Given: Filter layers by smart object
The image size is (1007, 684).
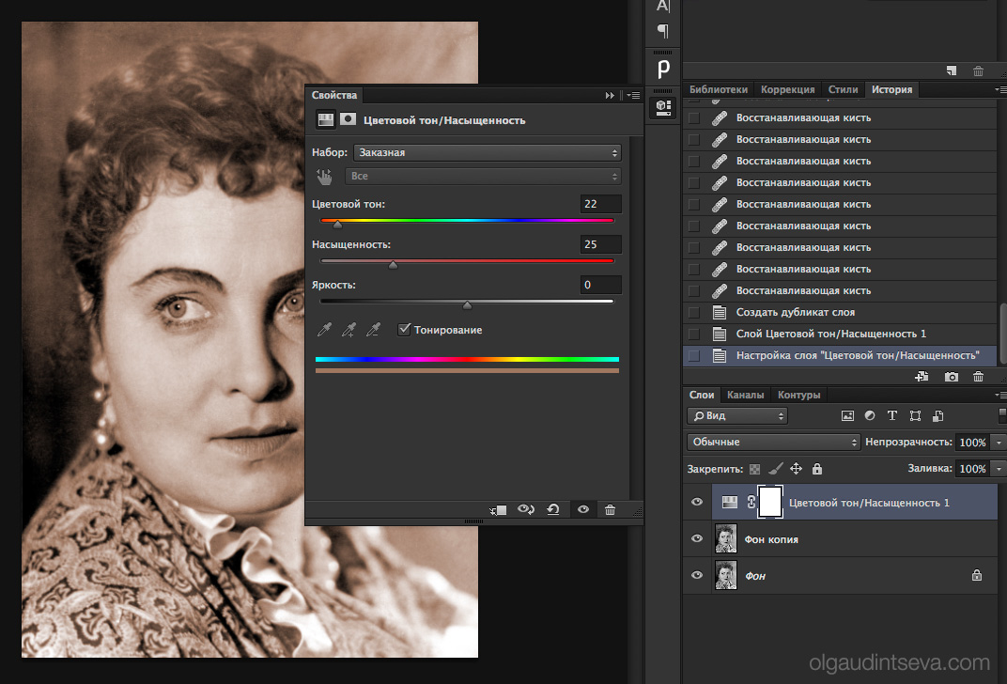Looking at the screenshot, I should point(937,416).
